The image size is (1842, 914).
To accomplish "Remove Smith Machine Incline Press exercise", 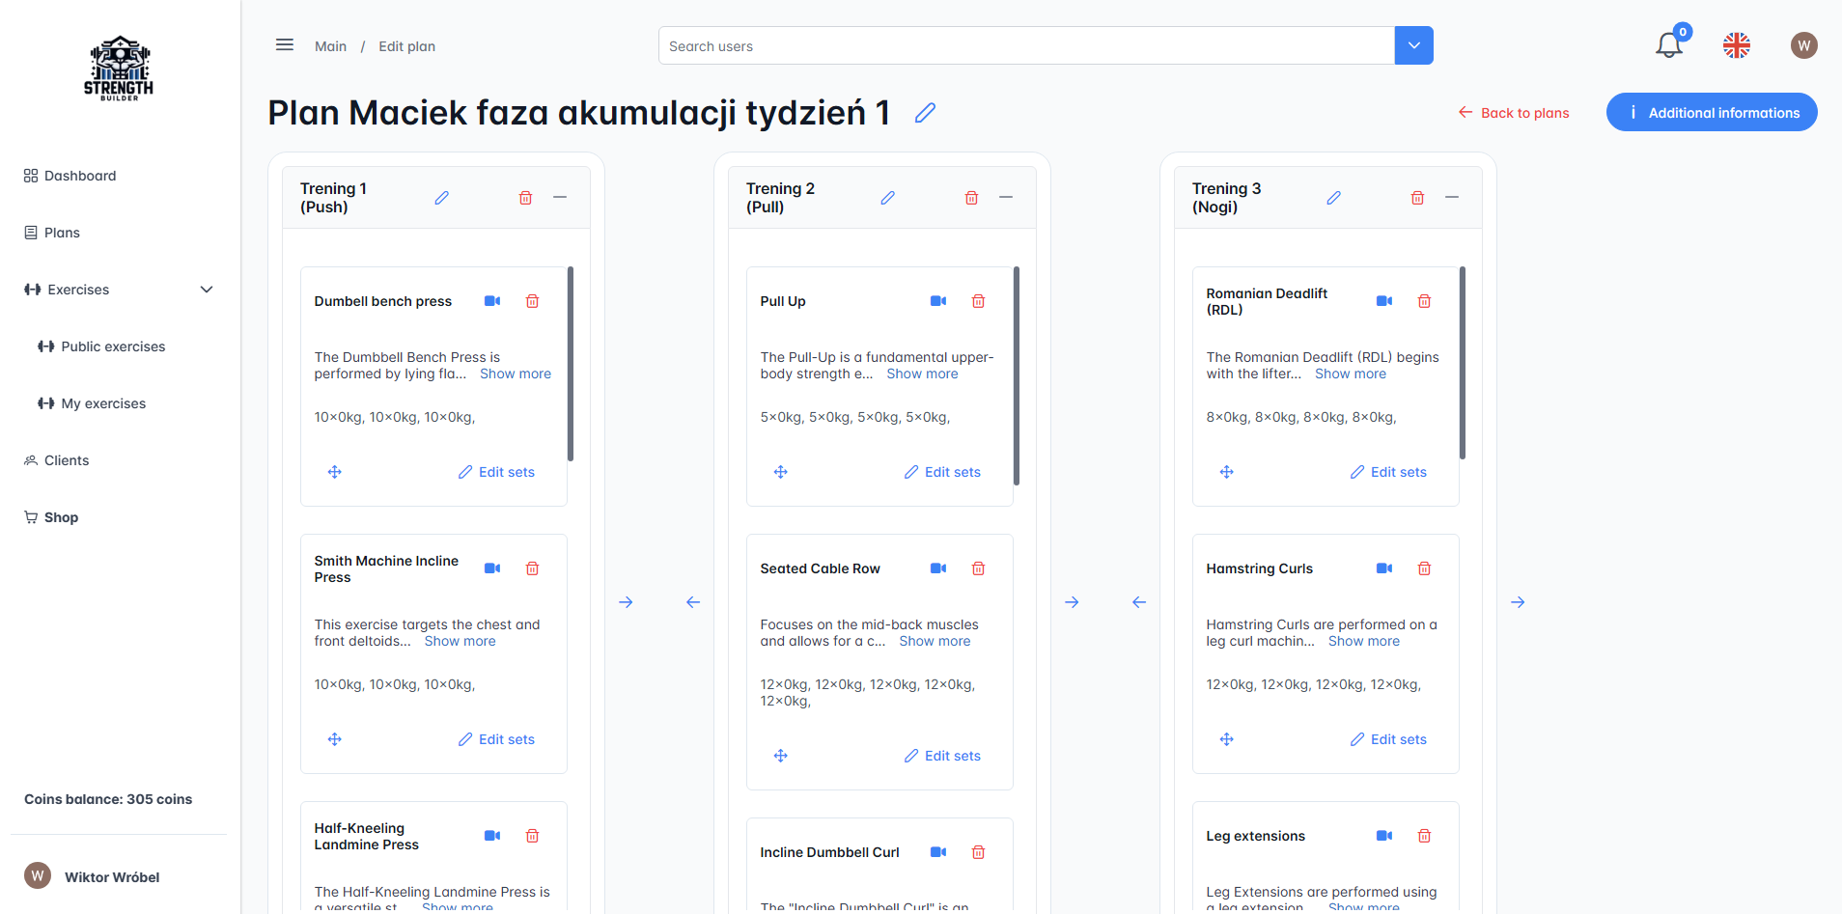I will pyautogui.click(x=532, y=568).
